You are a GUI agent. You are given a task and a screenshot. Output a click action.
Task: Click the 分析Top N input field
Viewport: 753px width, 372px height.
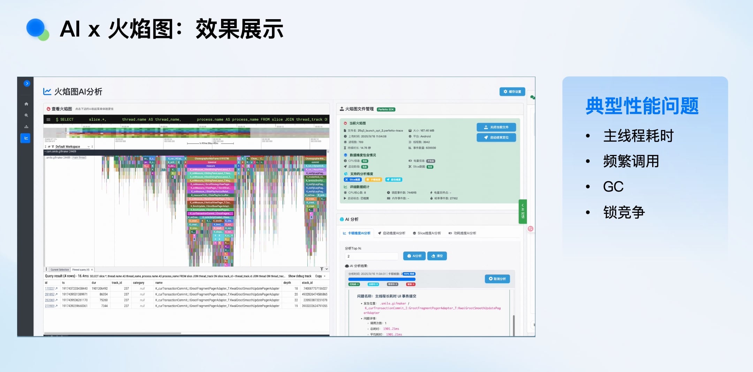[x=371, y=256]
